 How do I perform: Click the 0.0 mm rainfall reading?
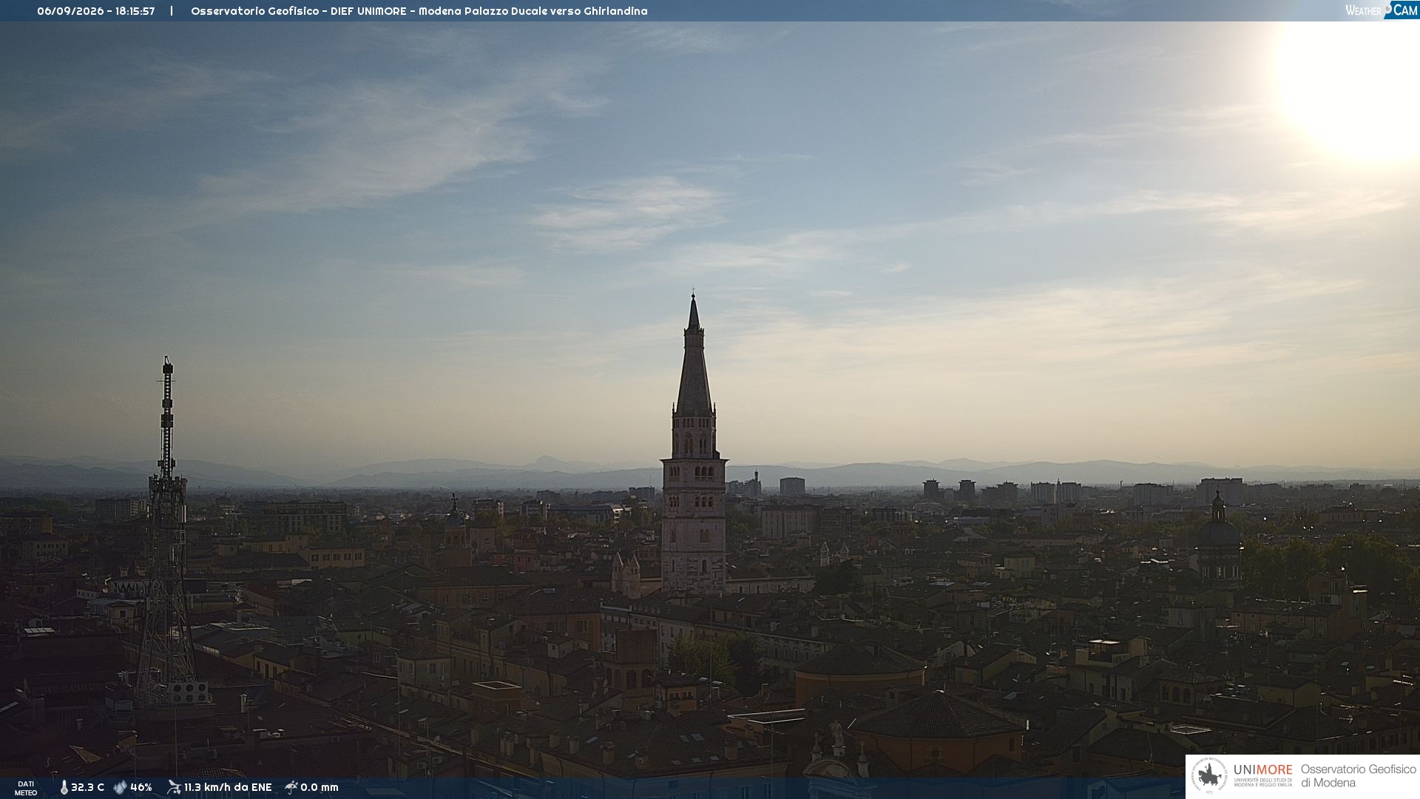[319, 787]
